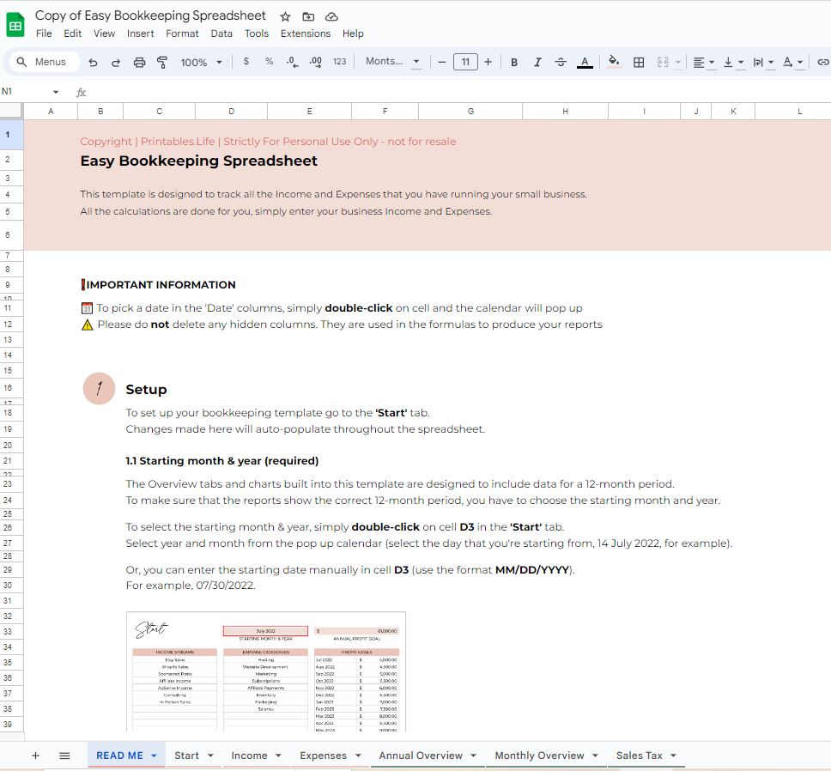Open READ ME tab options arrow
The image size is (831, 771).
tap(155, 756)
